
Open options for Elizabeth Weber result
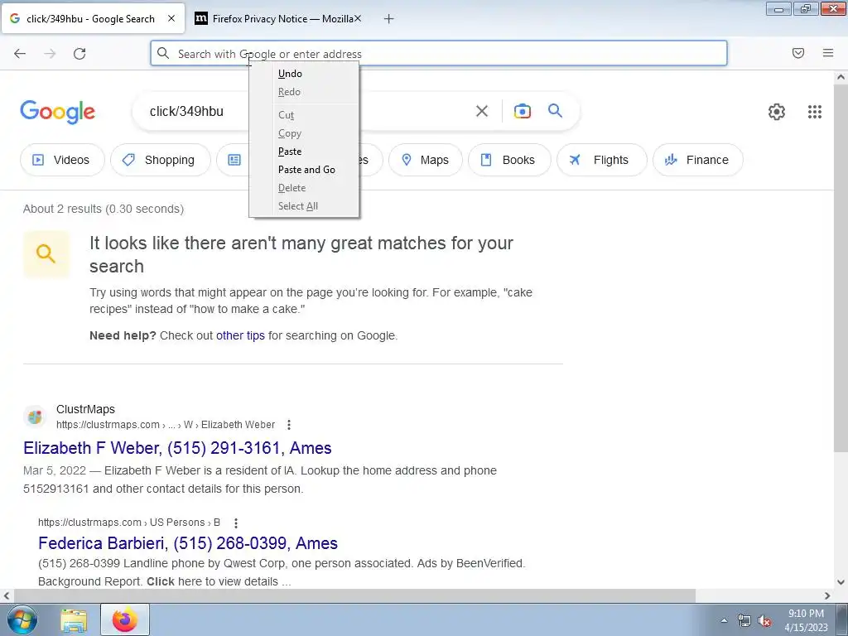[289, 425]
